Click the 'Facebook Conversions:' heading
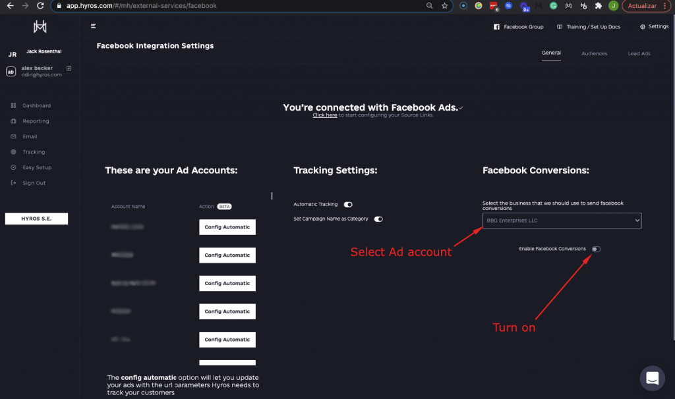This screenshot has height=399, width=675. pos(535,171)
